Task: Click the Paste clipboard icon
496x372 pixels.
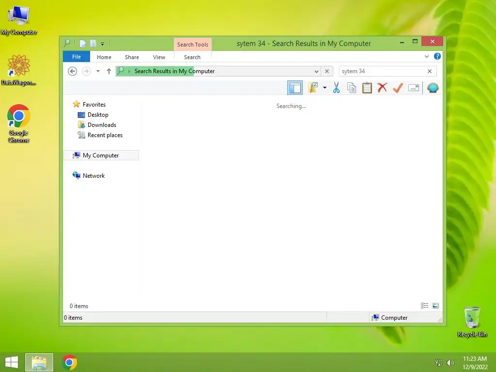Action: coord(367,88)
